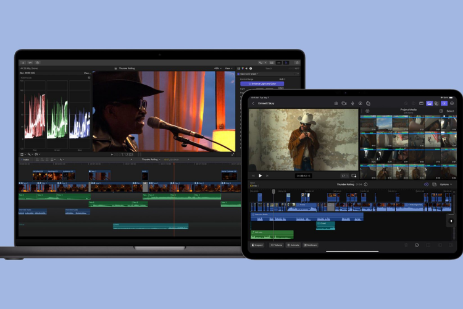
Task: Move the iPad timeline playhead handle
Action: 273,192
